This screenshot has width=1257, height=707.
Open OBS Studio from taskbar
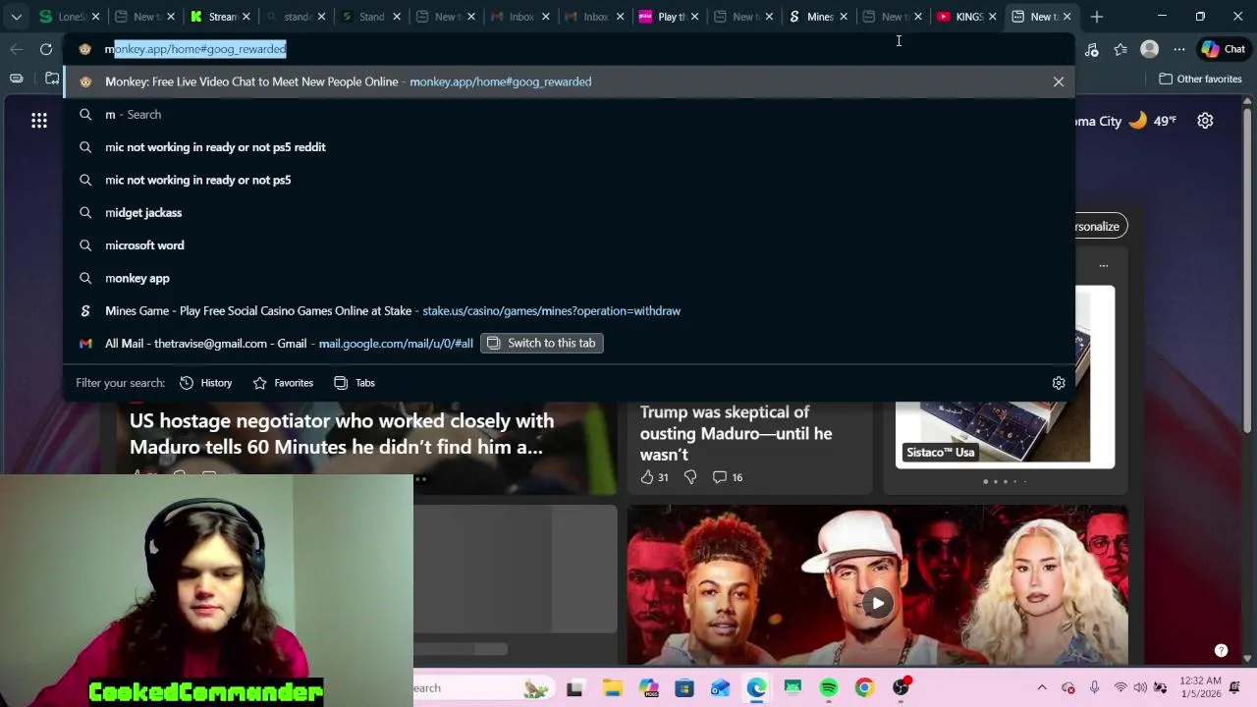tap(901, 687)
